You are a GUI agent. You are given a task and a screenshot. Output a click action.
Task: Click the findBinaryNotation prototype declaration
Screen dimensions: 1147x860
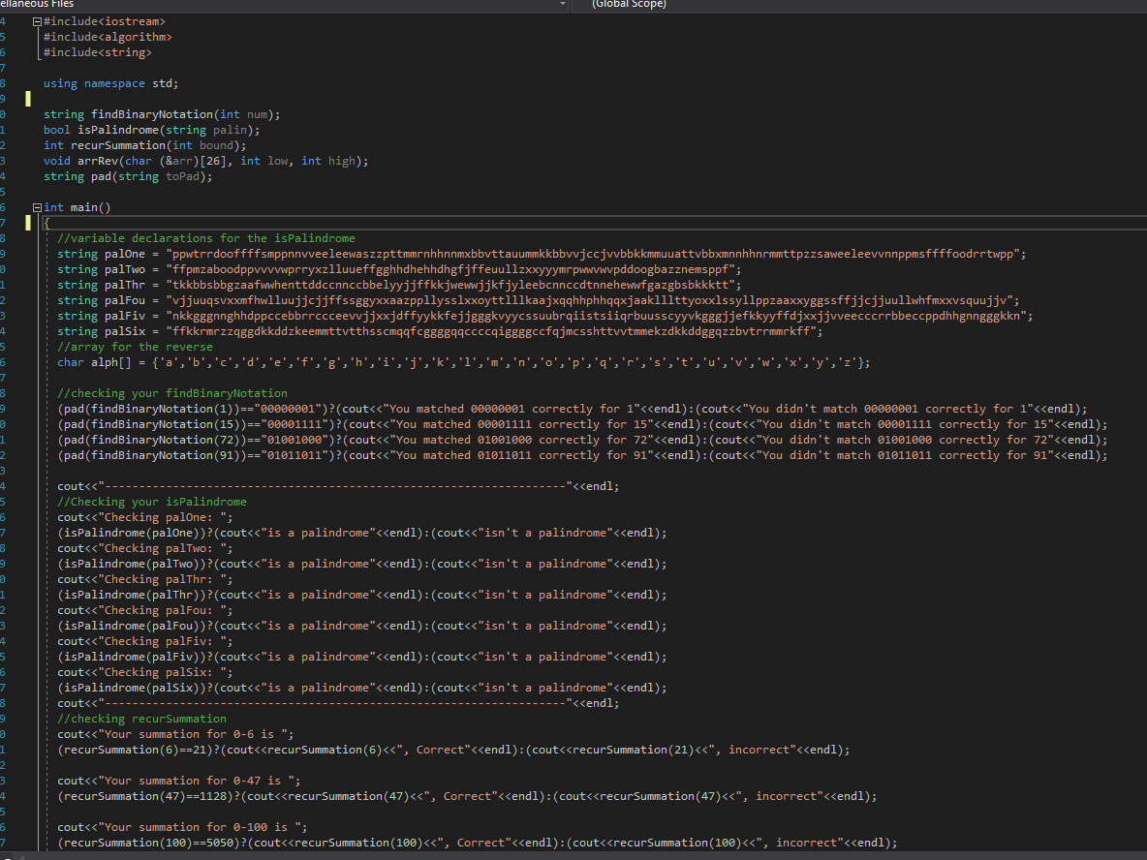pyautogui.click(x=162, y=115)
